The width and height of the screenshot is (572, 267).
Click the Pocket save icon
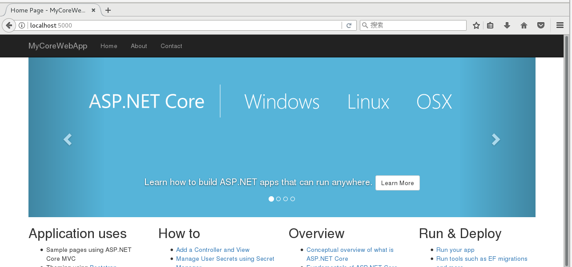(x=541, y=25)
